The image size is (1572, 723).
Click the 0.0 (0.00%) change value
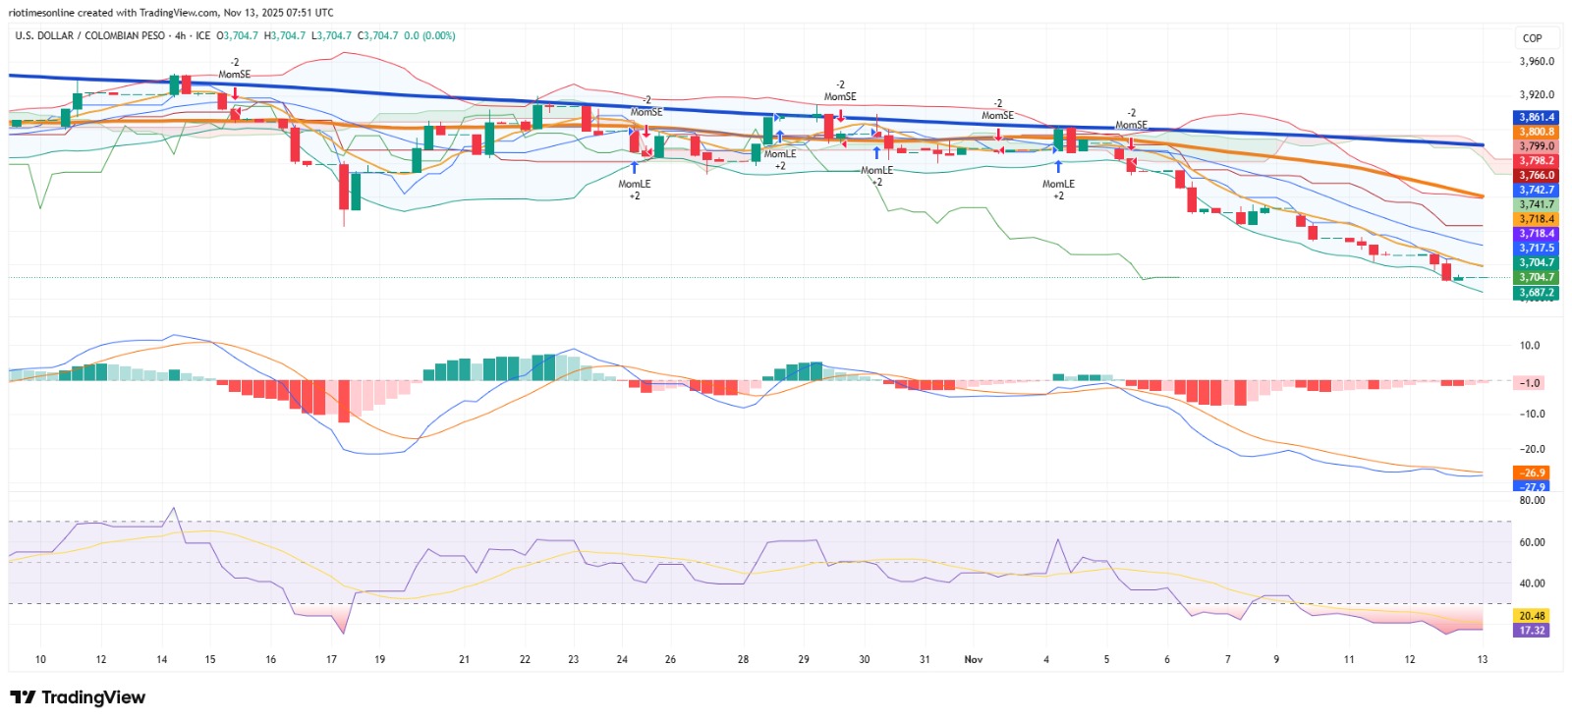tap(429, 35)
